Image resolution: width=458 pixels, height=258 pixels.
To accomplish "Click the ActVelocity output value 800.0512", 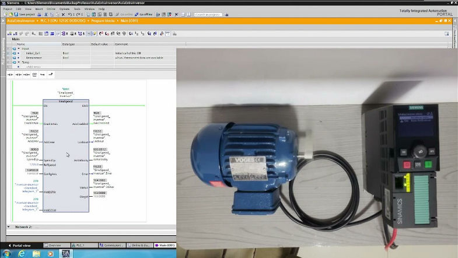I will click(x=100, y=149).
